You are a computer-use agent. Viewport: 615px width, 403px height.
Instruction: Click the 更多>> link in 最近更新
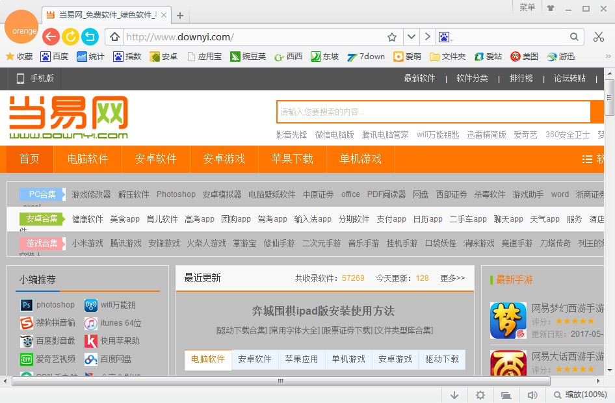[x=454, y=278]
